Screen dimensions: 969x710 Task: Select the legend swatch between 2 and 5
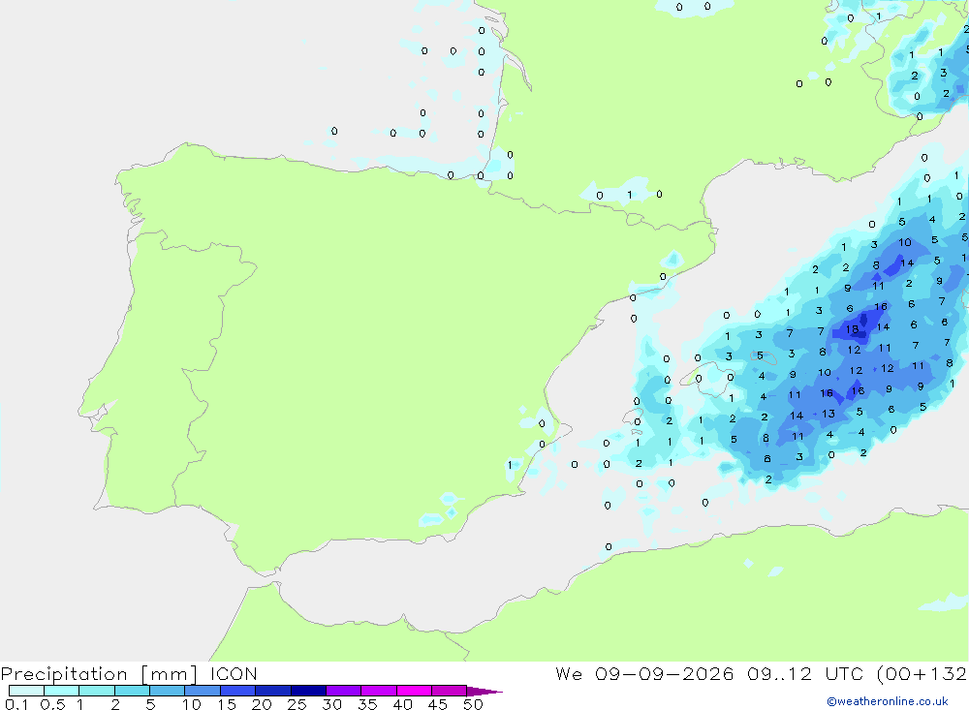[x=132, y=691]
